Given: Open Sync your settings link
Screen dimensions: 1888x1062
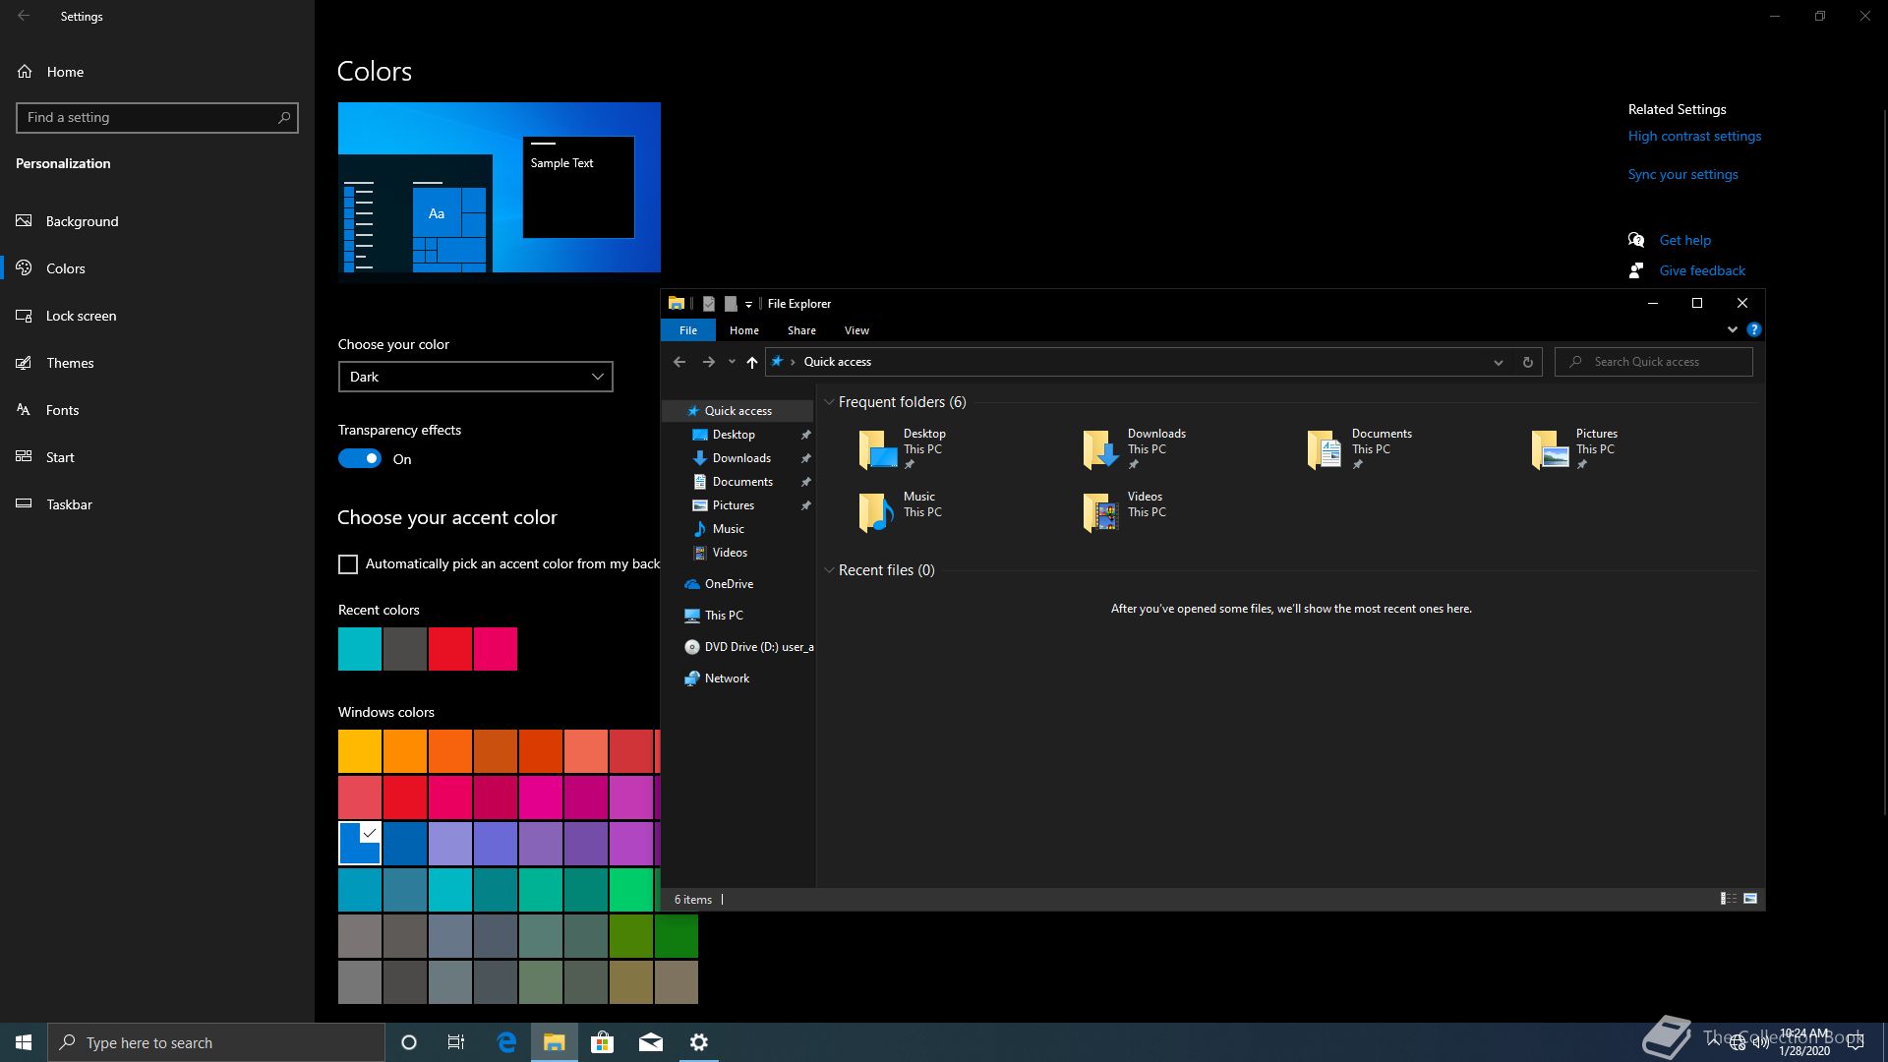Looking at the screenshot, I should pos(1682,174).
